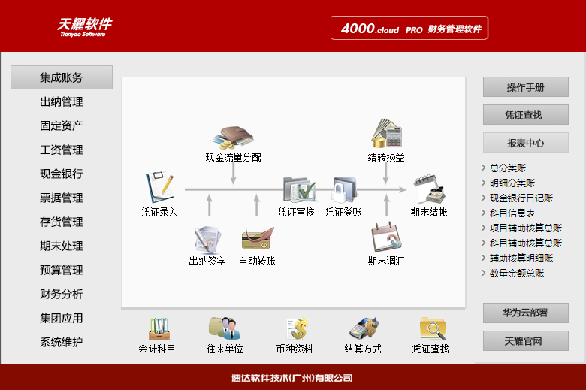Select the 凭证登账 padlock folder icon

(x=343, y=190)
